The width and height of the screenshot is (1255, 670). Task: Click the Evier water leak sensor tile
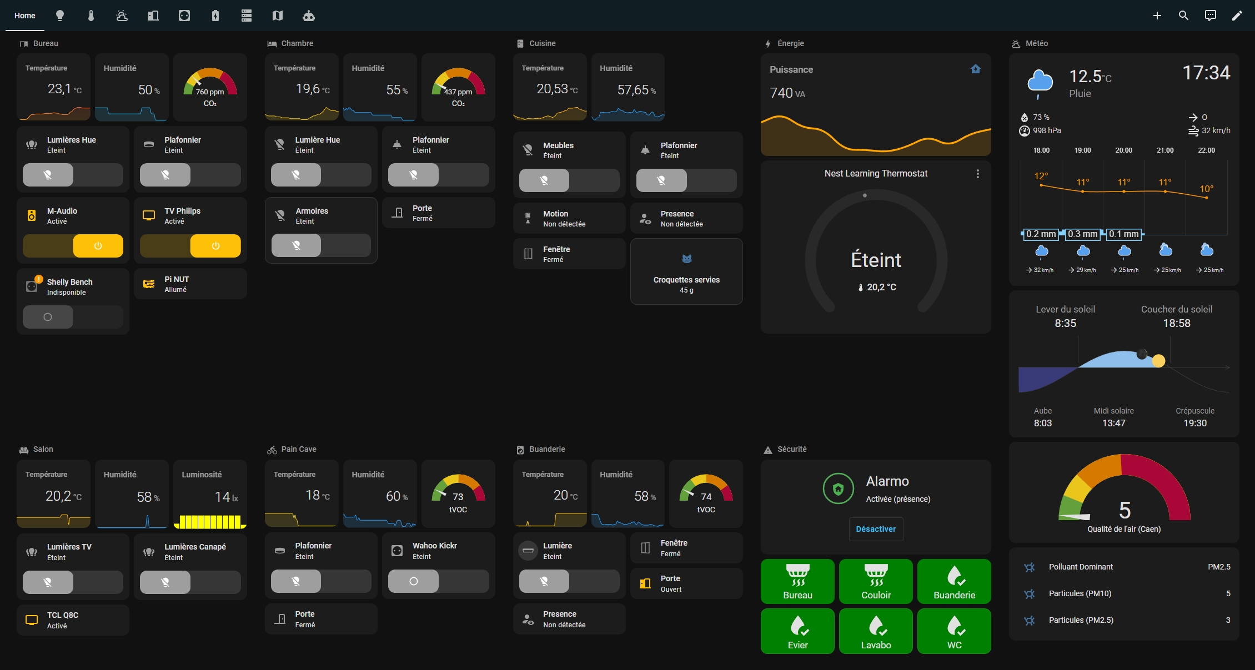pos(797,632)
